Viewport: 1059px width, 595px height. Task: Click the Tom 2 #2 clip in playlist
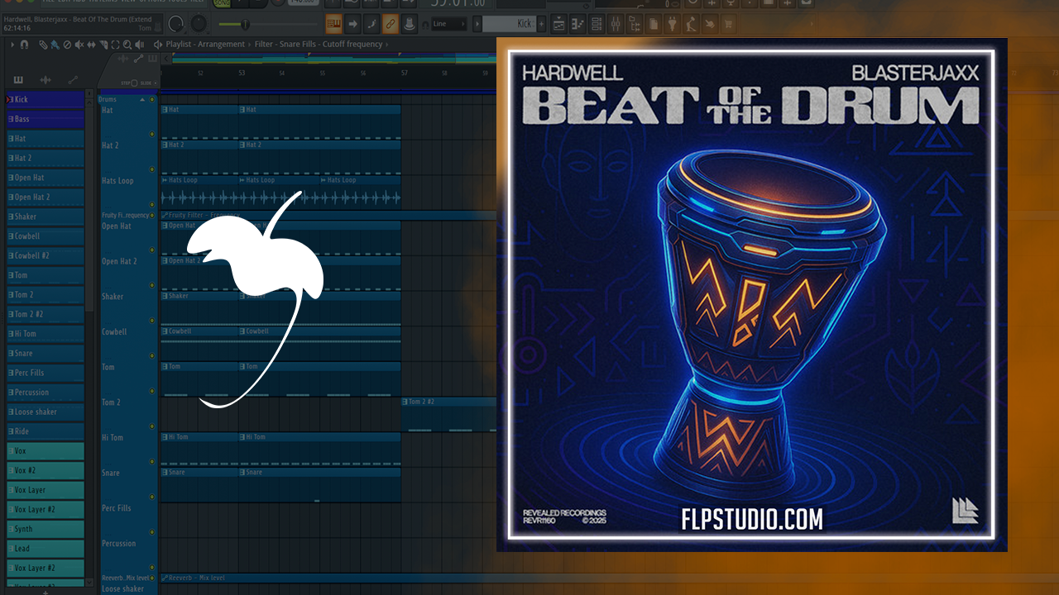[x=449, y=414]
